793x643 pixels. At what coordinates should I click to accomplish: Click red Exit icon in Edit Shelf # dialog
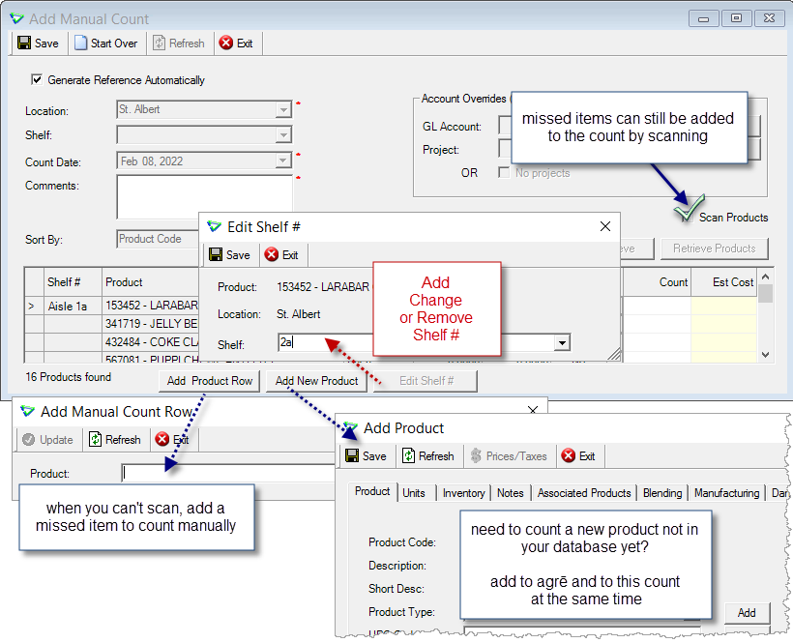point(272,254)
